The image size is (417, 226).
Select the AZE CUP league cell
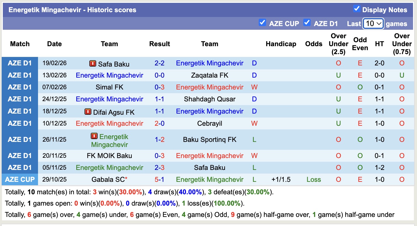coord(20,180)
